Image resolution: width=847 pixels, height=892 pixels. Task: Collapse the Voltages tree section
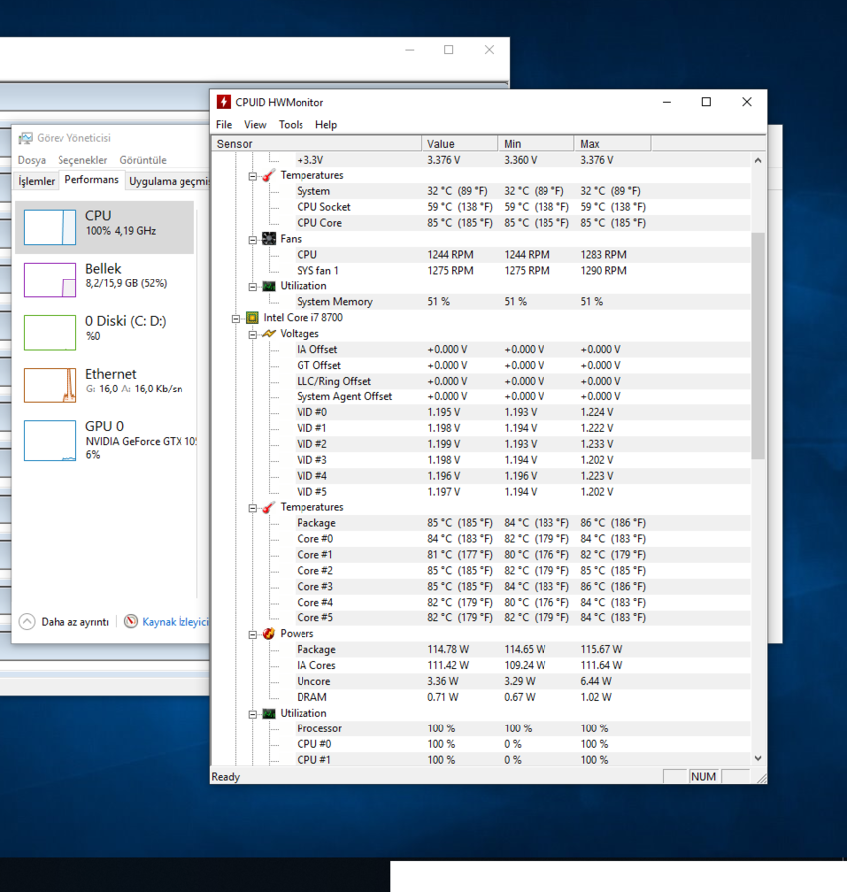[x=252, y=334]
